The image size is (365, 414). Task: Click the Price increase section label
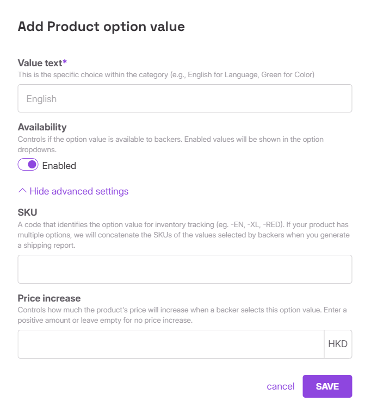[x=49, y=298]
